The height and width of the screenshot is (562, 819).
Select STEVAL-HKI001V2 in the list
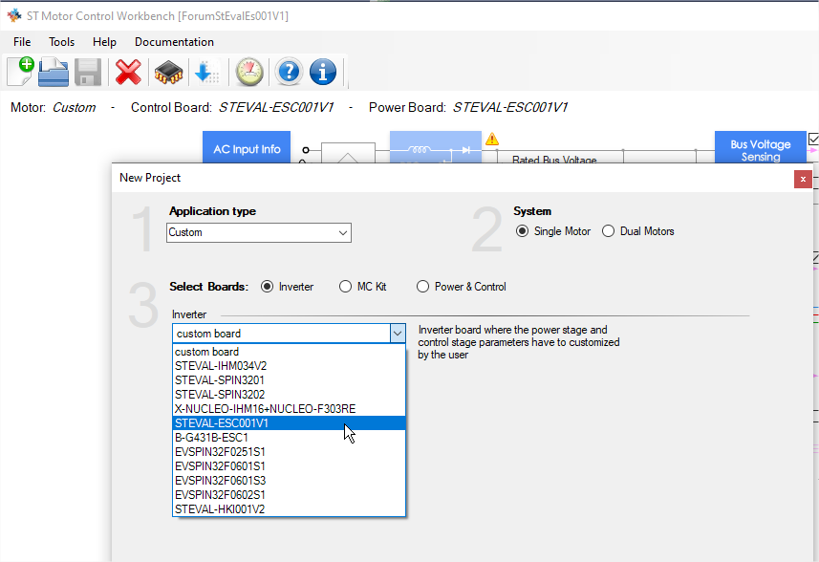pyautogui.click(x=289, y=508)
